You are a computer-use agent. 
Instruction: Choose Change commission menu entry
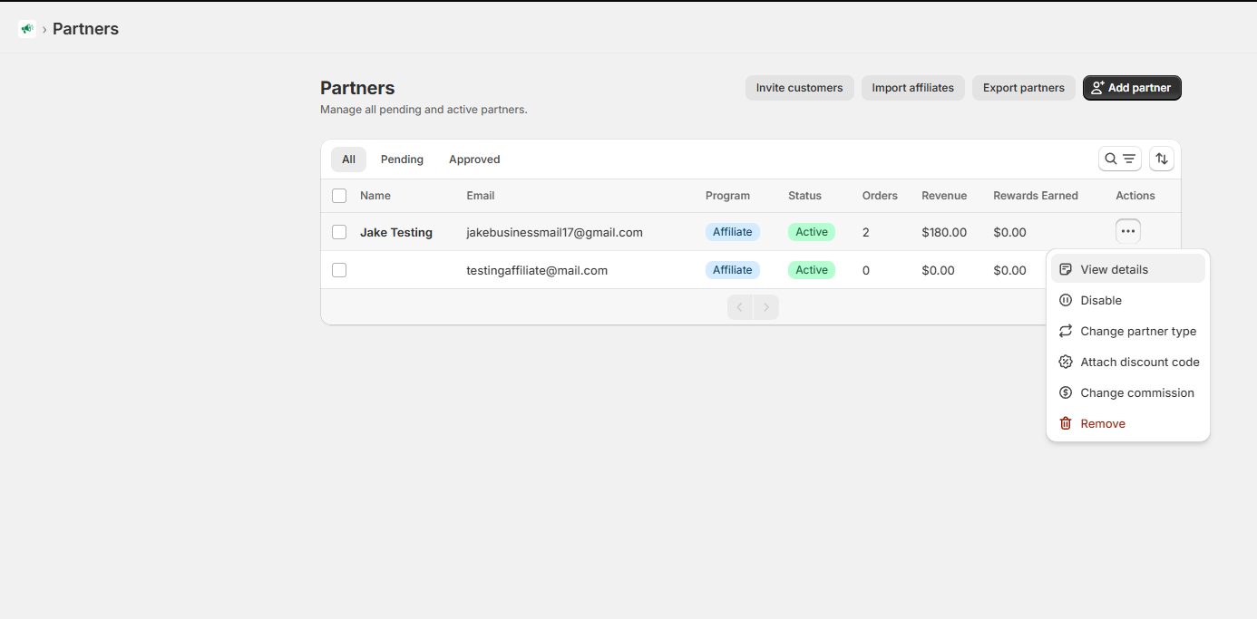pos(1128,392)
